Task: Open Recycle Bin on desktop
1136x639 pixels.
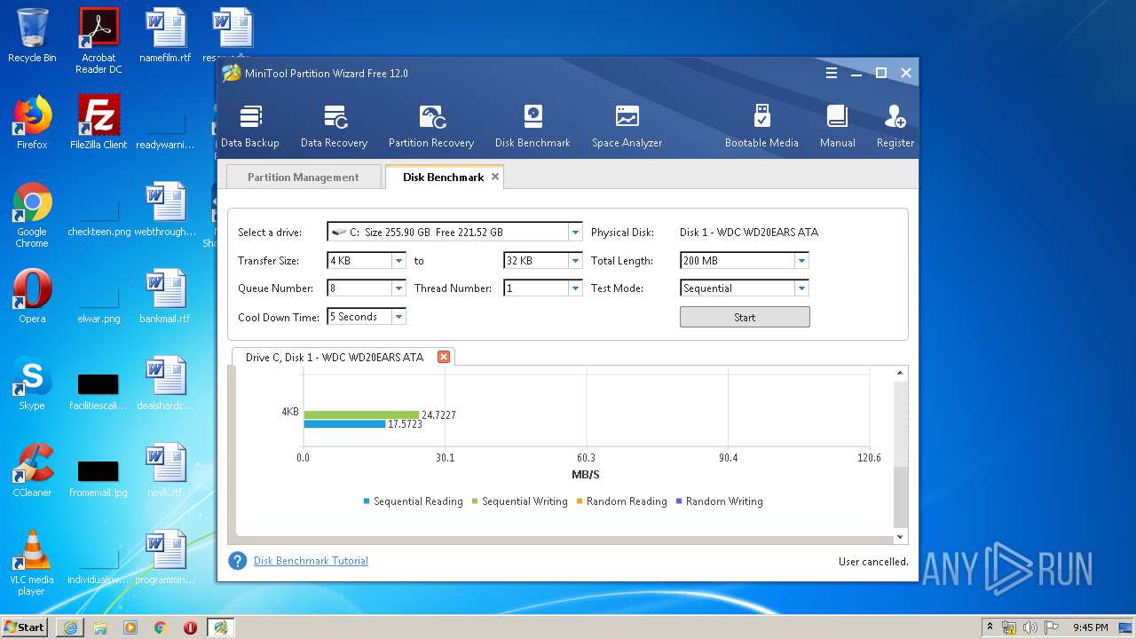Action: point(32,35)
